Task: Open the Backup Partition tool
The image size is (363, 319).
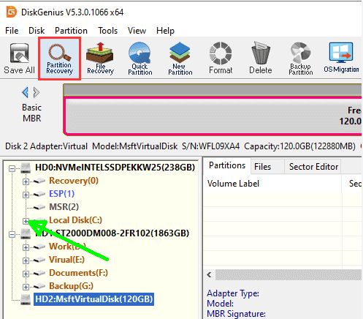Action: point(301,59)
